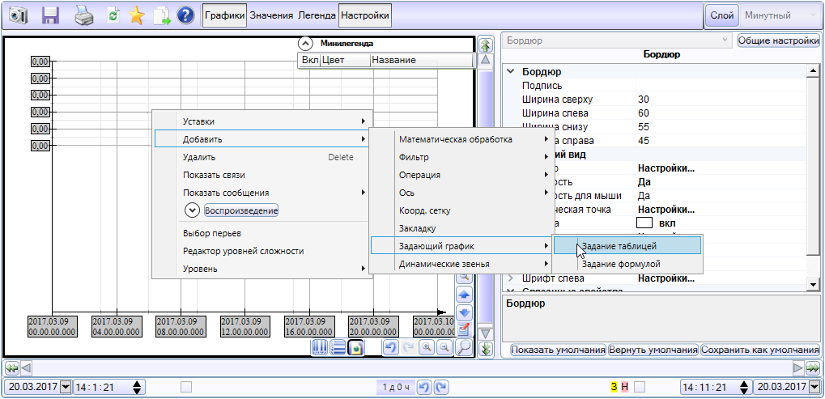Open the left date 20.03.2017 dropdown arrow

66,388
